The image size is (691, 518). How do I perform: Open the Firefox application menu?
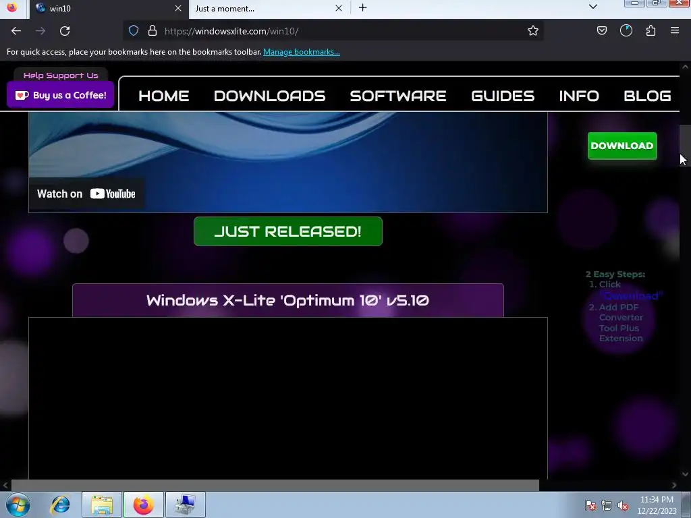675,31
